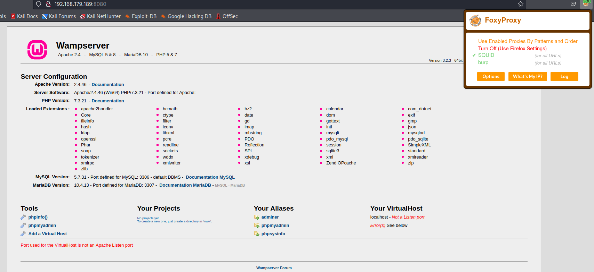
Task: Select the SQUID proxy entry
Action: [486, 55]
